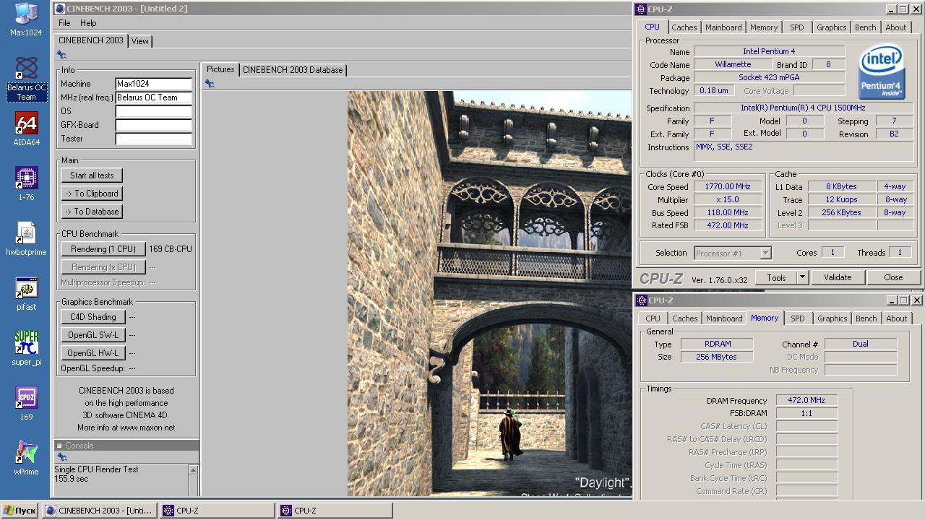The width and height of the screenshot is (925, 520).
Task: Click the rendered Daylight scene picture
Action: [x=490, y=293]
